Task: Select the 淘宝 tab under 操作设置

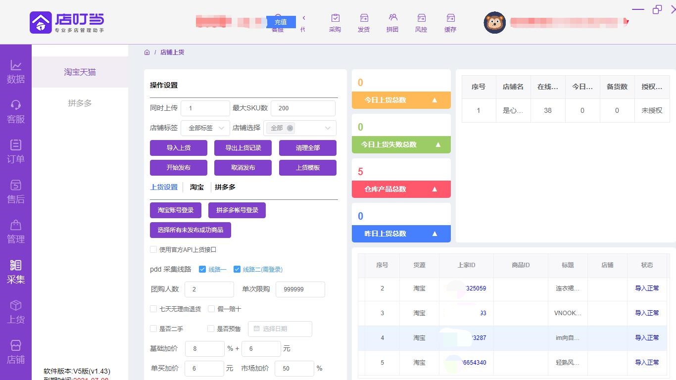Action: click(x=196, y=187)
